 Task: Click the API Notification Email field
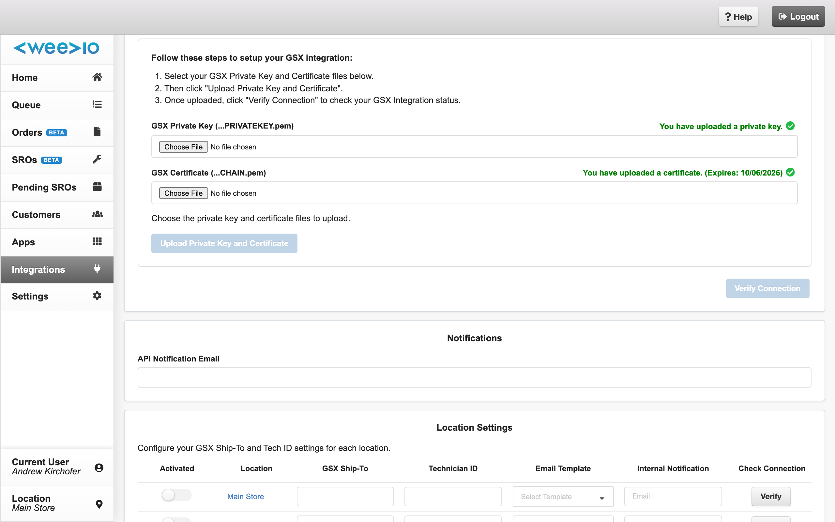[x=475, y=377]
